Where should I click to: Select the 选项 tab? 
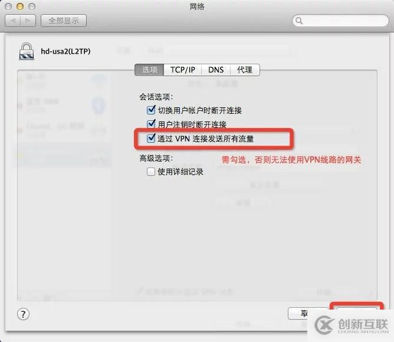tap(149, 70)
